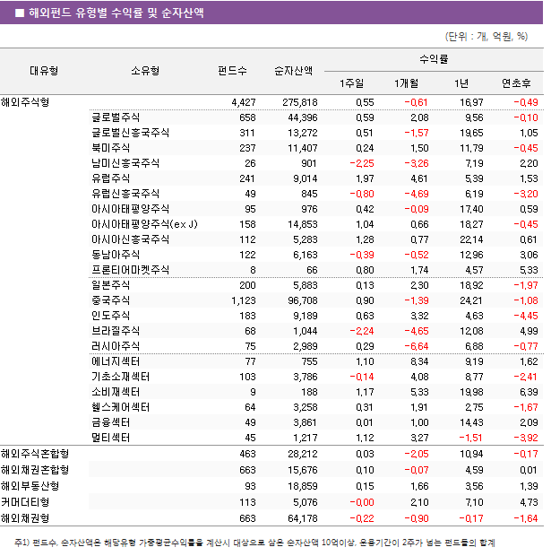Select the 대유형 column header

pos(44,71)
